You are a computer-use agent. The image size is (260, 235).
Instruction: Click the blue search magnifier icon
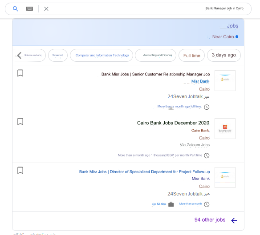coord(16,8)
